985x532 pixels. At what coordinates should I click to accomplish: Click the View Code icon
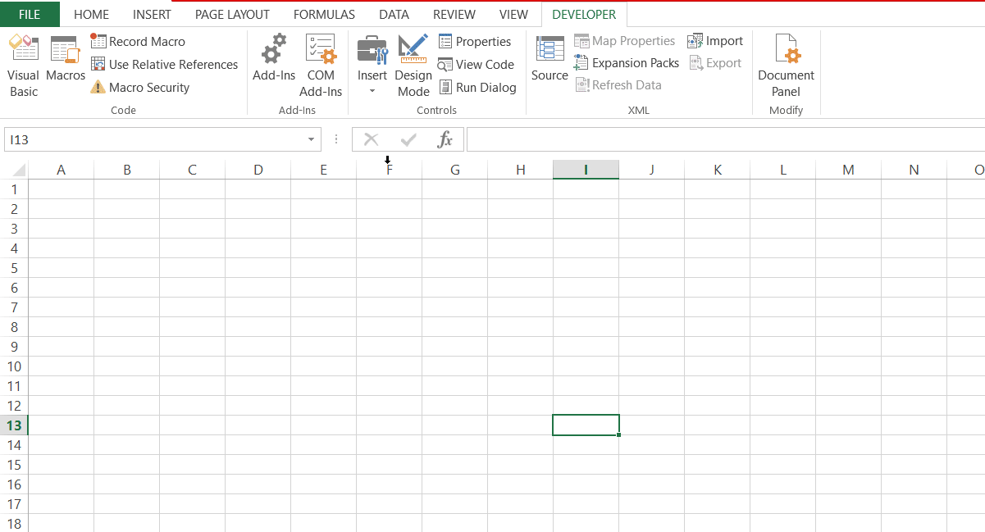477,64
